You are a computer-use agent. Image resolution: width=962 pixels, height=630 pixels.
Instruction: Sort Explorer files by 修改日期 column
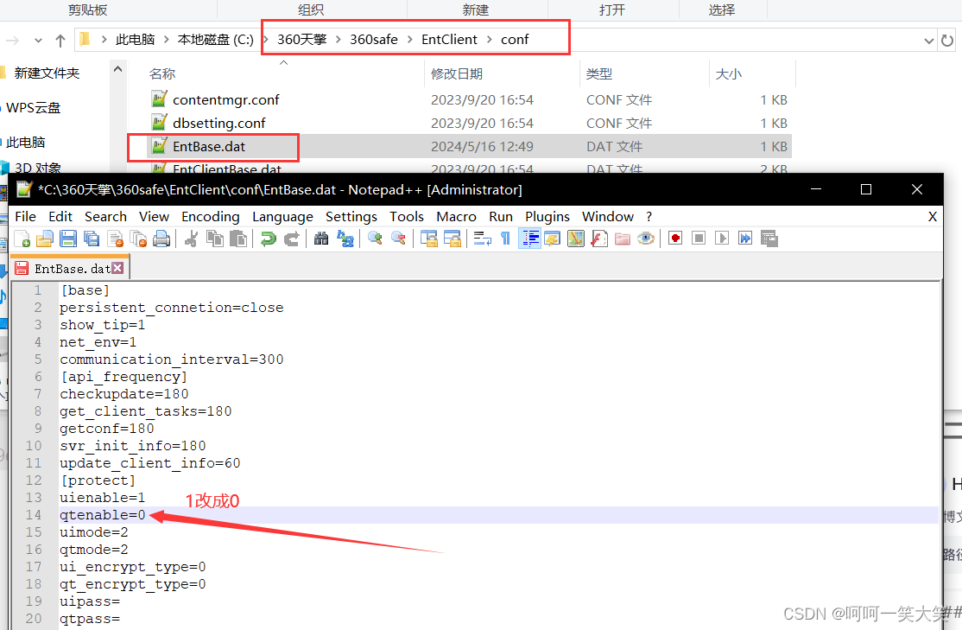[457, 73]
